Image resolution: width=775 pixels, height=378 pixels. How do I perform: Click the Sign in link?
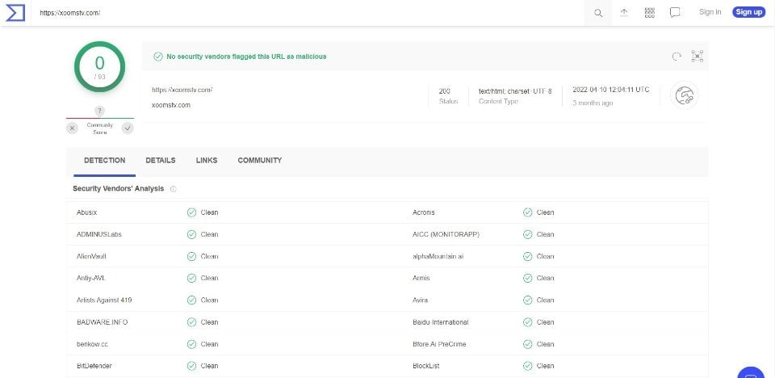point(710,12)
